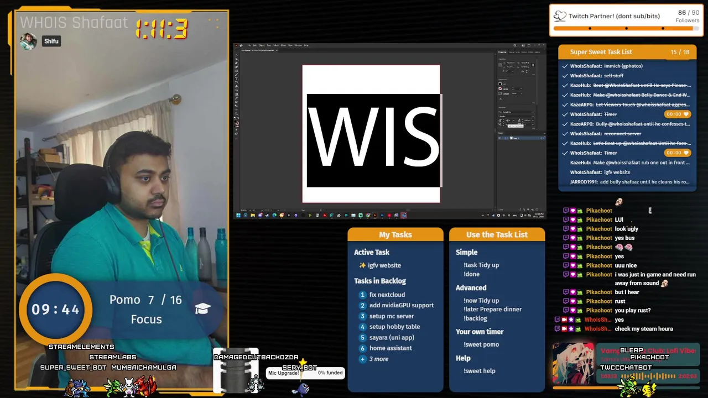Image resolution: width=708 pixels, height=398 pixels.
Task: Click the Stroke color swatch in Appearance
Action: pyautogui.click(x=500, y=88)
